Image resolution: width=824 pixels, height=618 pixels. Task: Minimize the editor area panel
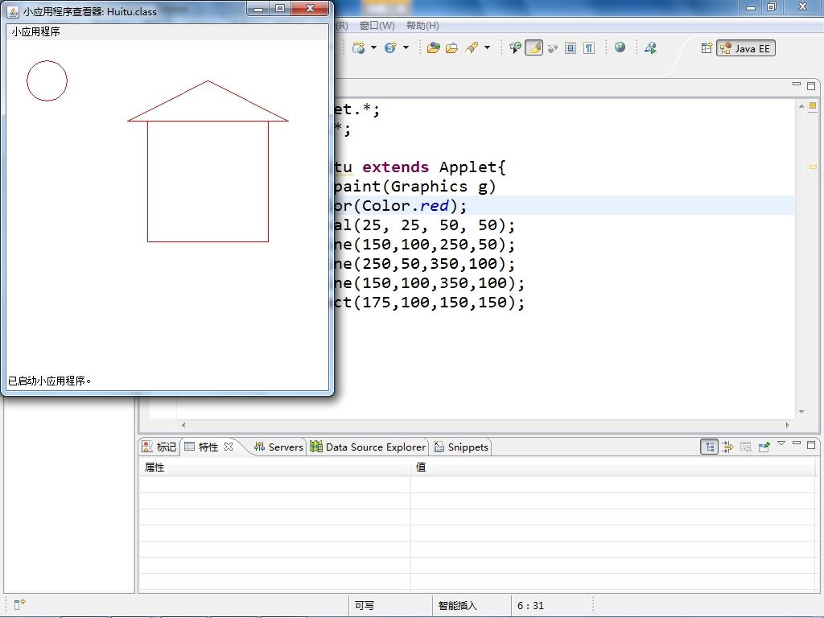point(797,84)
